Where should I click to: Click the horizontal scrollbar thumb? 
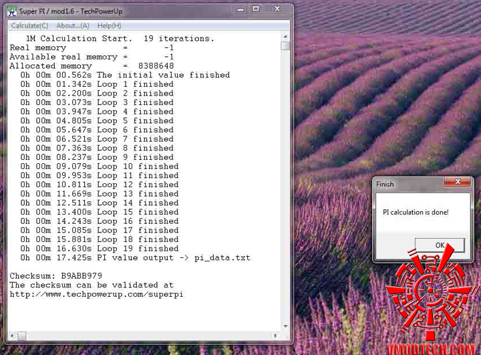pyautogui.click(x=22, y=336)
